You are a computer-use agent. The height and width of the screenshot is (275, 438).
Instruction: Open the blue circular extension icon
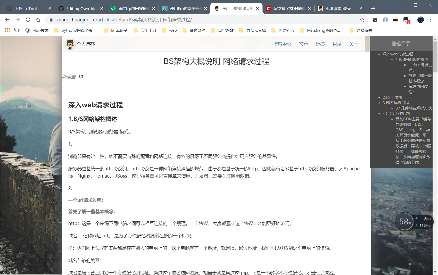pos(385,20)
